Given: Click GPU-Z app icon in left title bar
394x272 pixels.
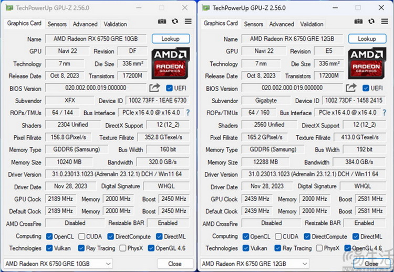Looking at the screenshot, I should point(9,8).
